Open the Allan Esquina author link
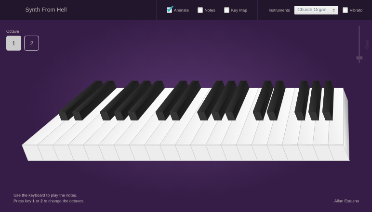372x212 pixels. coord(346,201)
